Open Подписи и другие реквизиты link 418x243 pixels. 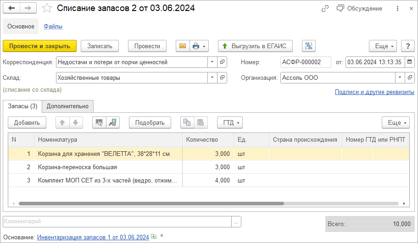[374, 92]
